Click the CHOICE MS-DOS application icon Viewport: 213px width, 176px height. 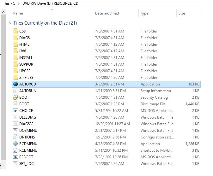pyautogui.click(x=15, y=111)
